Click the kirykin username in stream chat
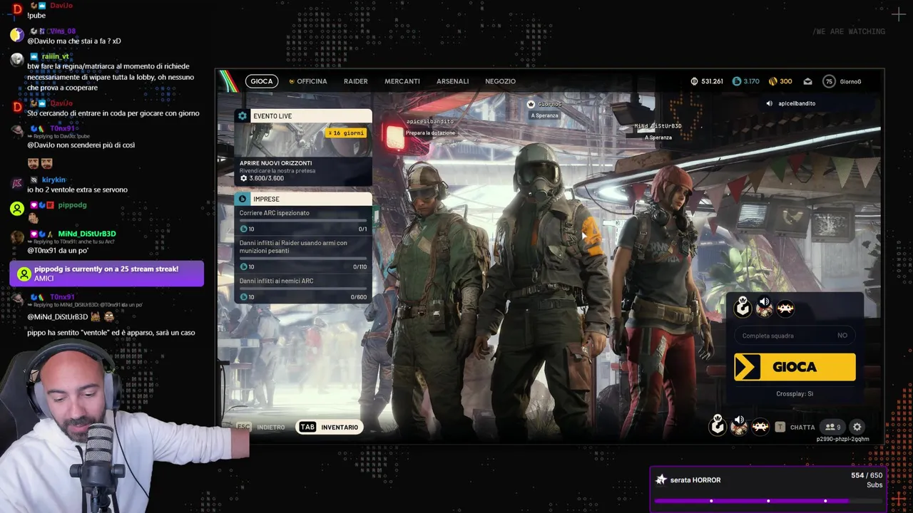Screen dimensions: 913x513 [53, 180]
